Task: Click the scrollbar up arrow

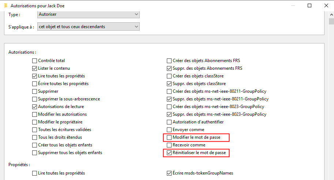Action: (x=331, y=15)
